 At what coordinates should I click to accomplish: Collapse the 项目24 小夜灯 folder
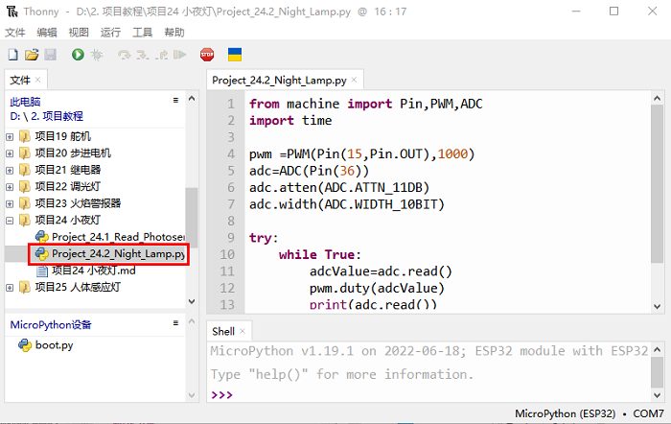click(11, 220)
